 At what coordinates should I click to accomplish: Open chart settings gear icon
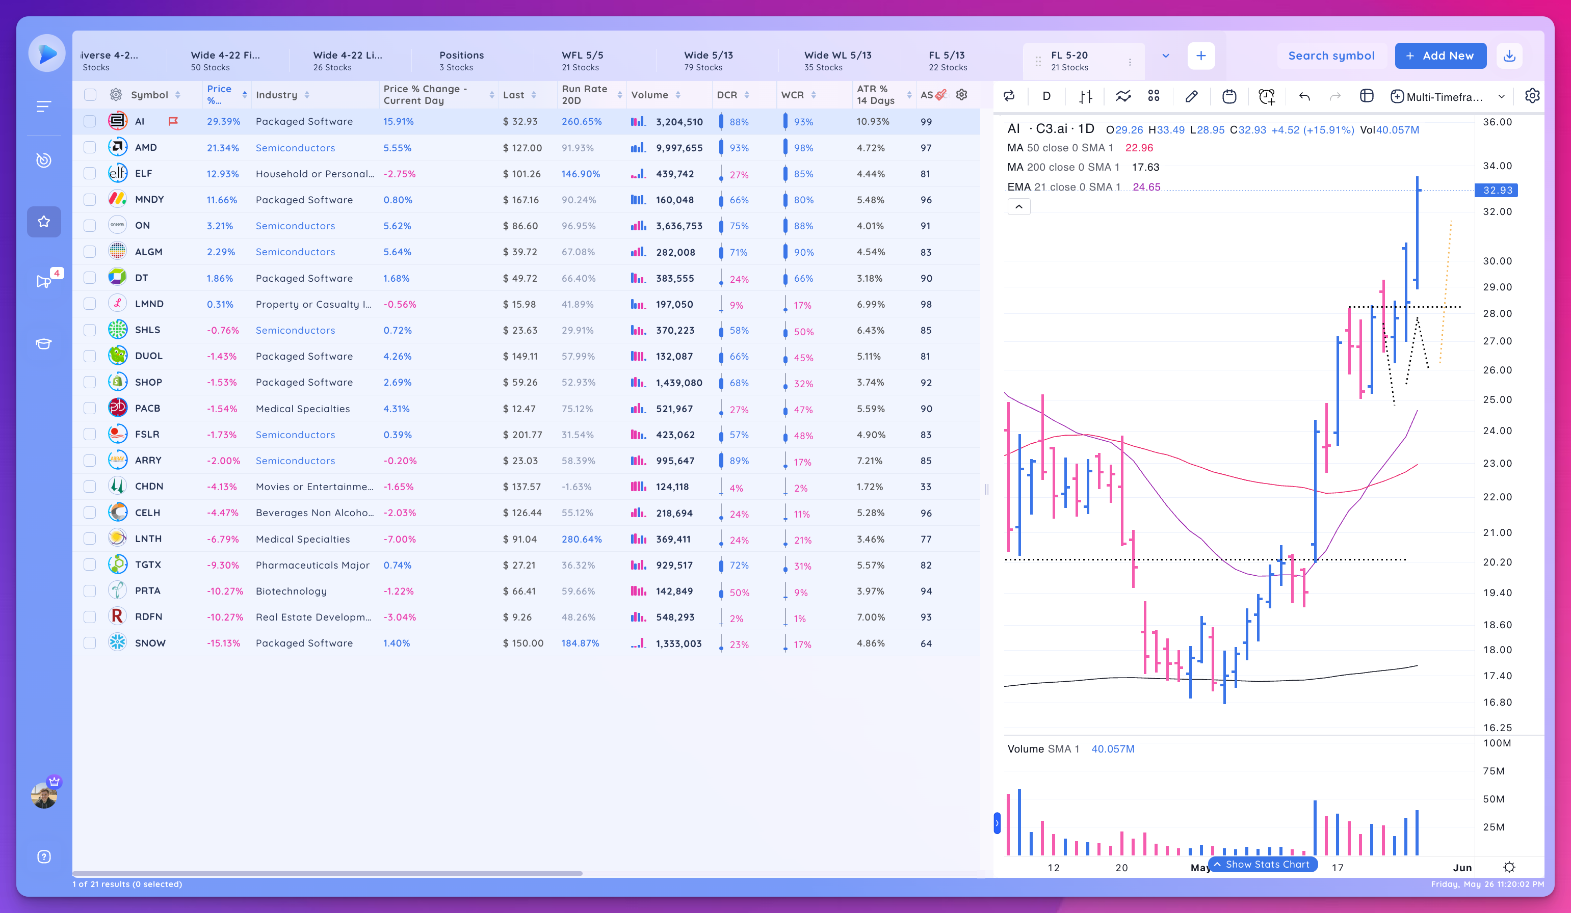(1532, 96)
